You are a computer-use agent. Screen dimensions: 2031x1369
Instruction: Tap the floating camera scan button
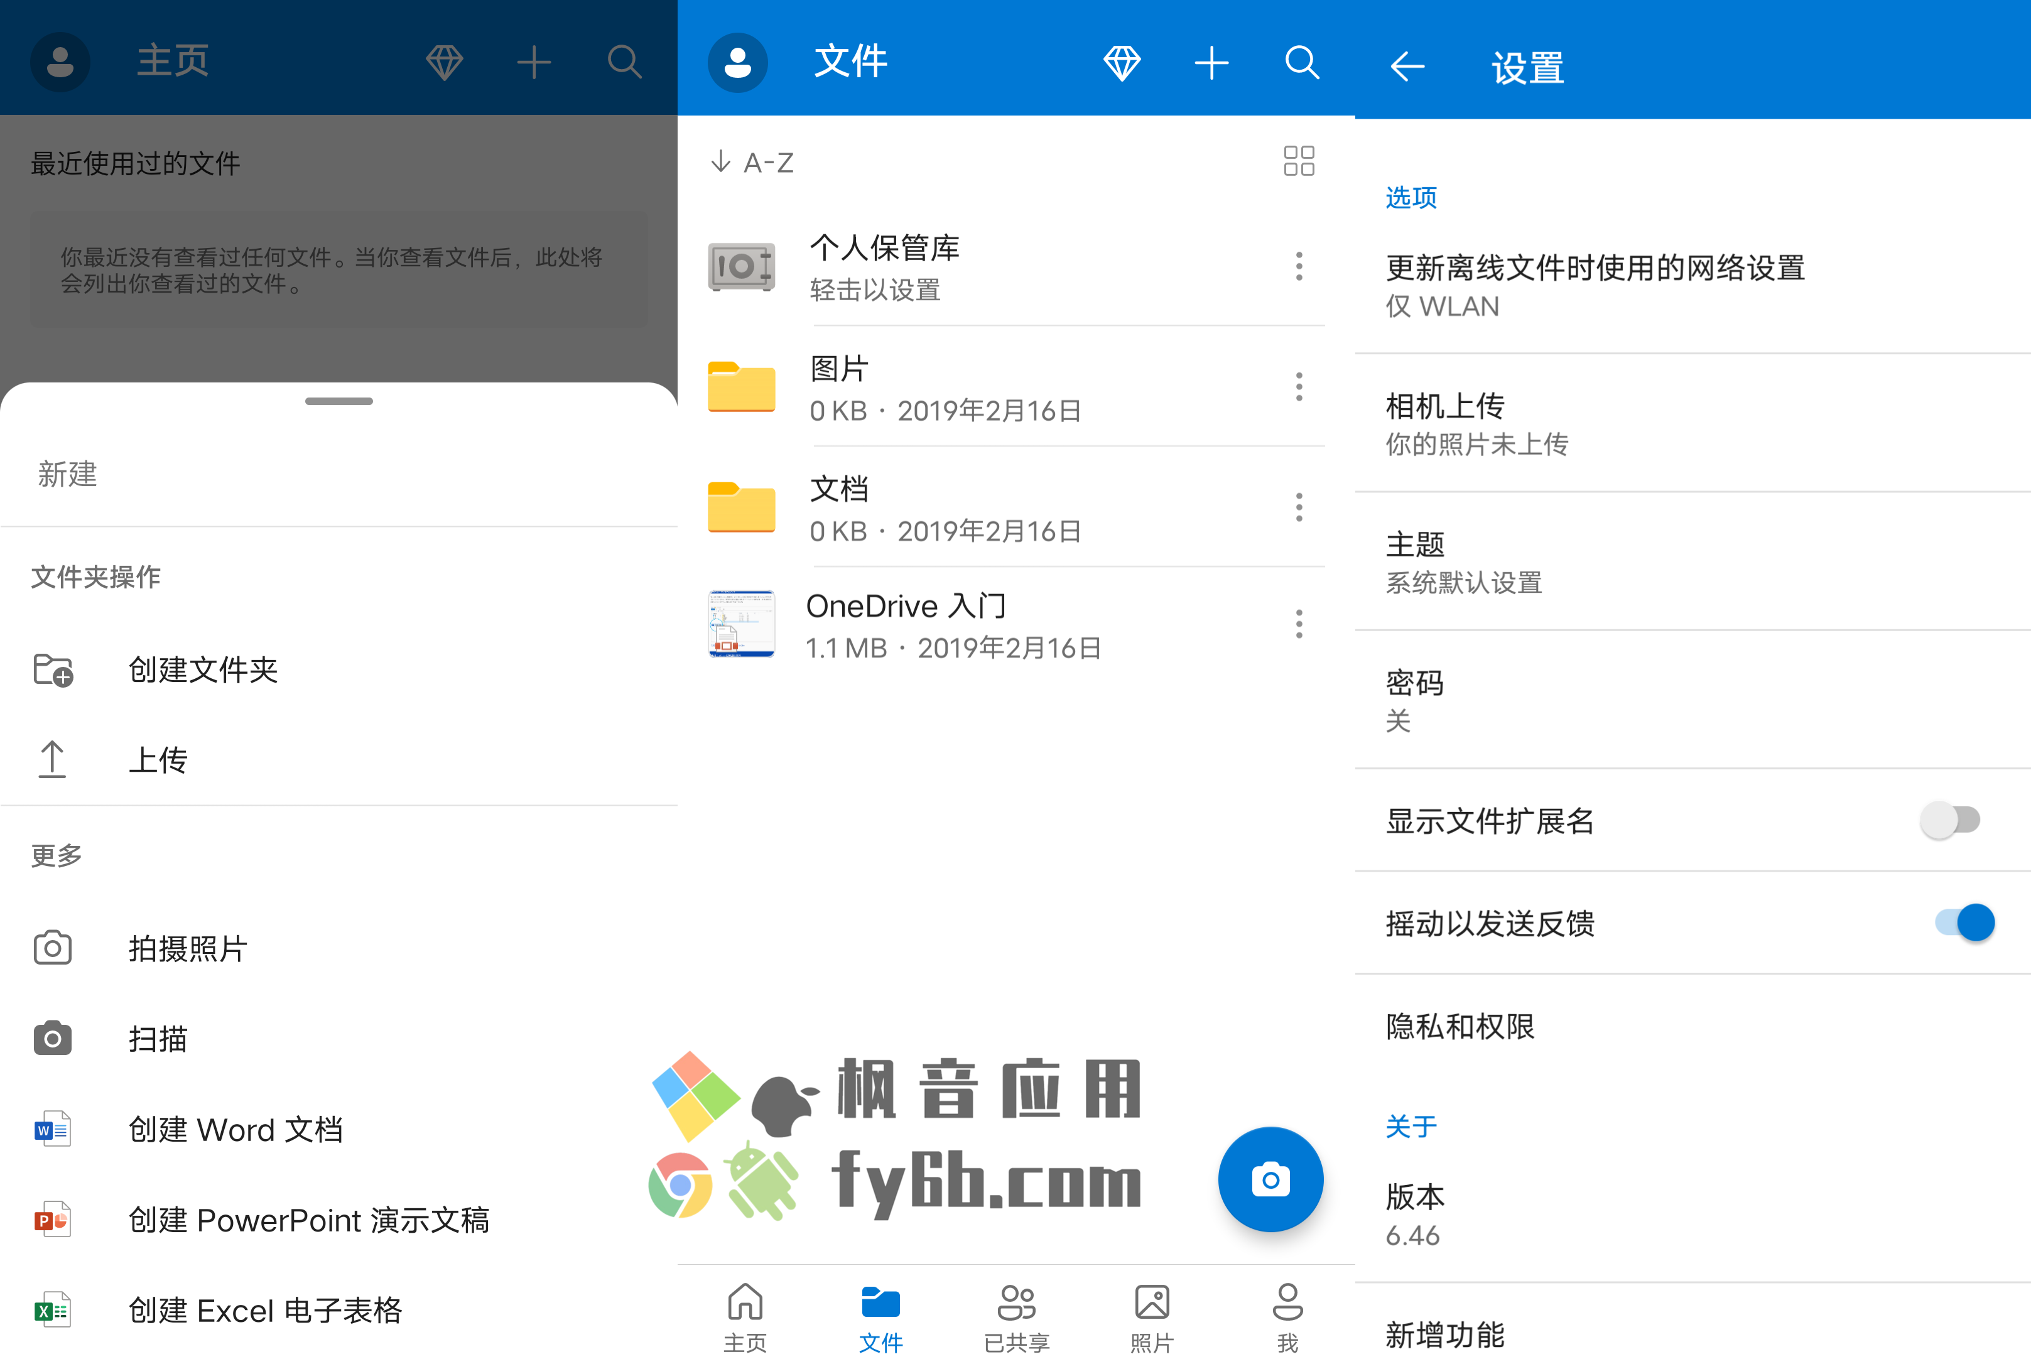[1270, 1179]
